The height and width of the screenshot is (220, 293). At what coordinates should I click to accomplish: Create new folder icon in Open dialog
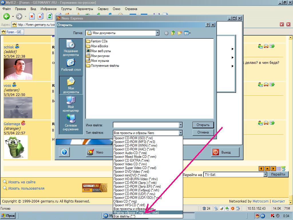coord(180,33)
